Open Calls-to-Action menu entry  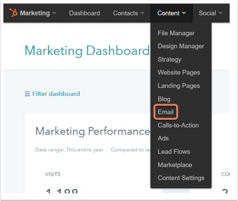click(x=178, y=125)
